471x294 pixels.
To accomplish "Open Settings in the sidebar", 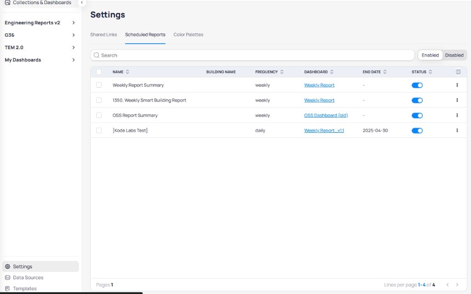I will pyautogui.click(x=40, y=266).
